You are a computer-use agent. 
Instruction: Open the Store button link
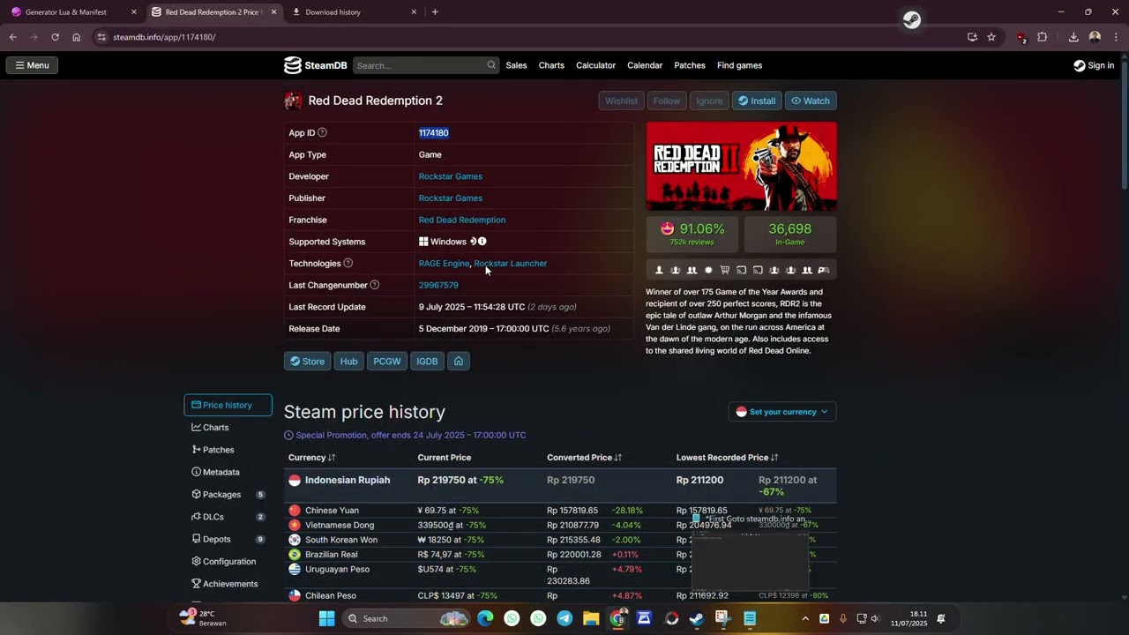pyautogui.click(x=307, y=361)
